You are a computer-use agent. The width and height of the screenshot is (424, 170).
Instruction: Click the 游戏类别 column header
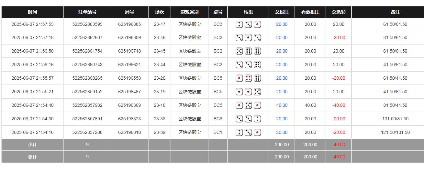tap(189, 12)
